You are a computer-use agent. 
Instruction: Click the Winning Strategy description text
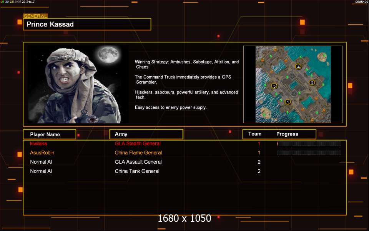187,64
